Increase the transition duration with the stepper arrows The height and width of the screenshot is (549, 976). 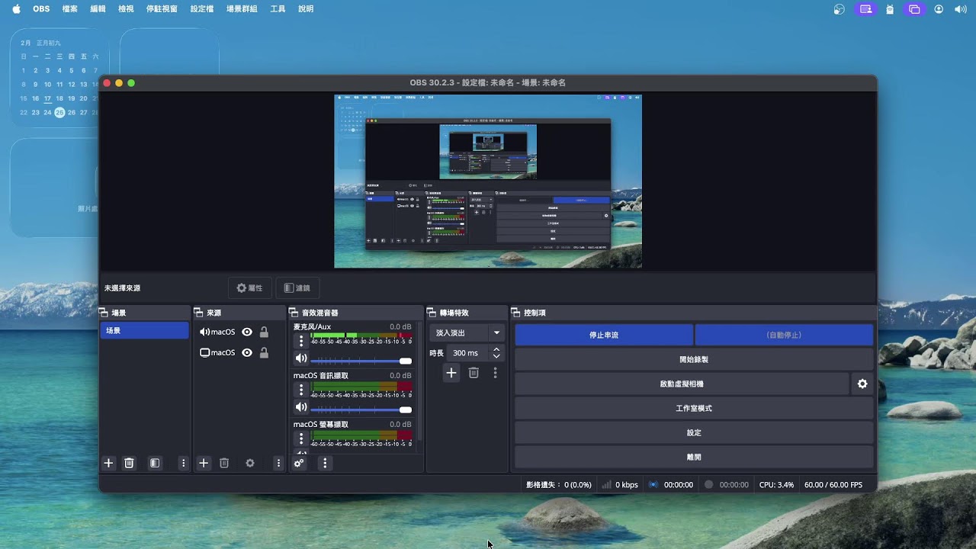(496, 349)
